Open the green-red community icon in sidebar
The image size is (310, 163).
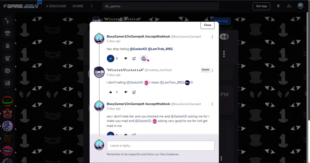point(8,101)
